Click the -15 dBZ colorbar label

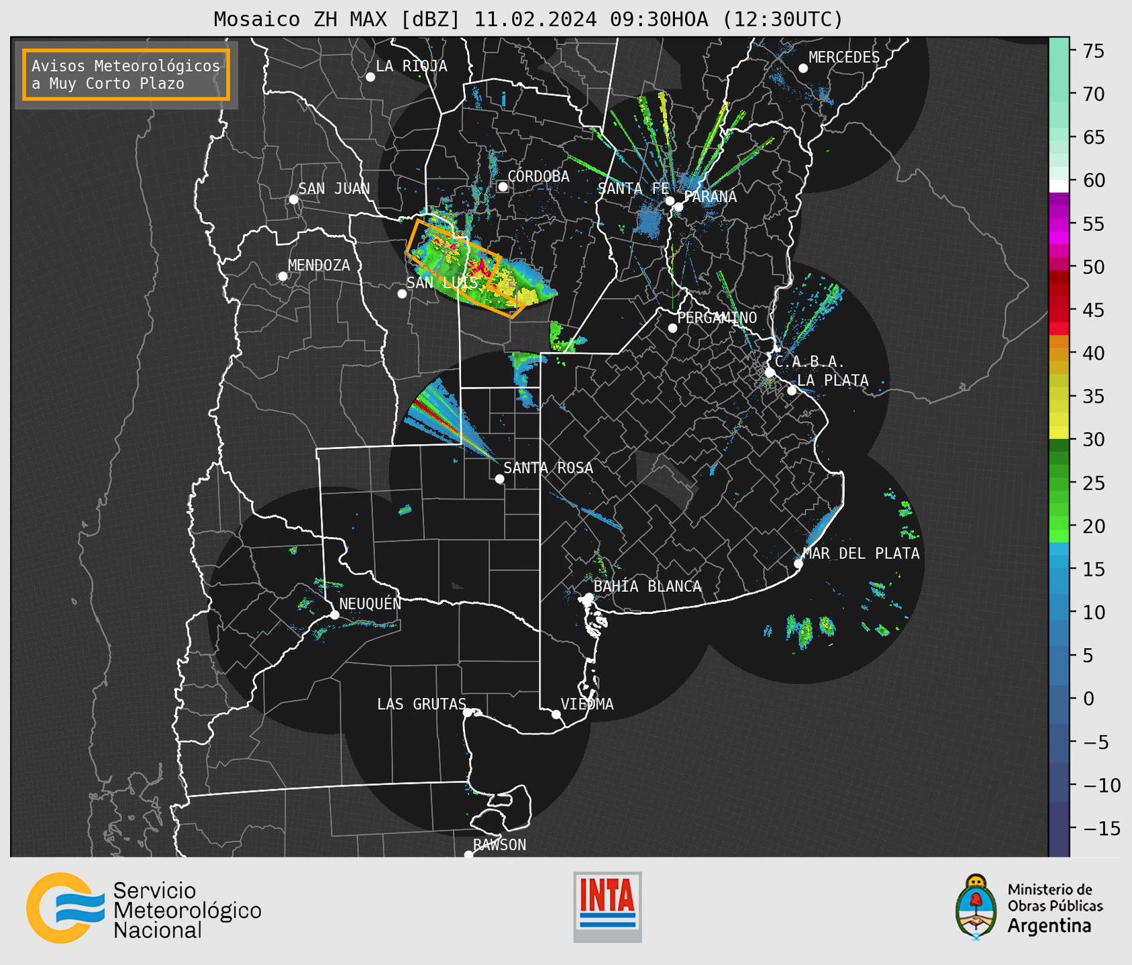click(1101, 828)
